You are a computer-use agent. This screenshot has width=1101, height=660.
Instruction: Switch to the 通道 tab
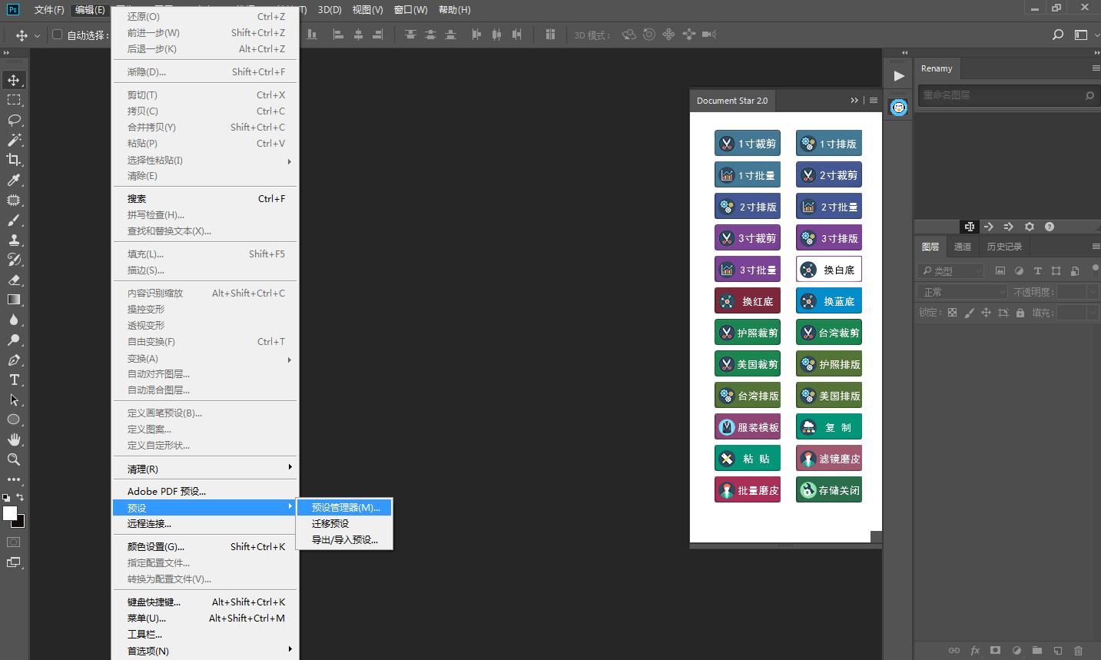click(962, 247)
